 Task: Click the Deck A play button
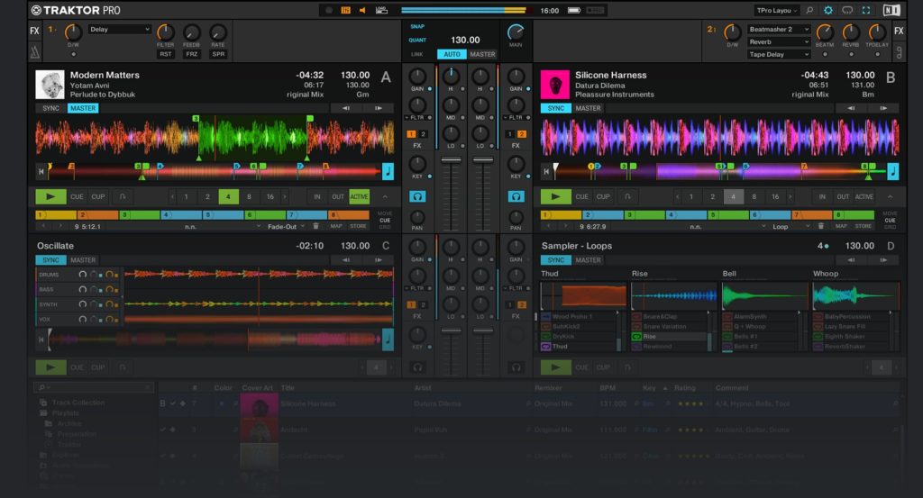point(50,196)
